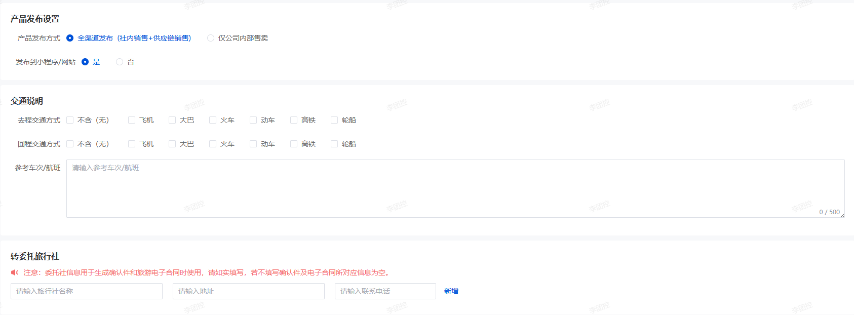Tick 动车 in 回程交通方式 row
This screenshot has height=315, width=854.
(x=253, y=144)
